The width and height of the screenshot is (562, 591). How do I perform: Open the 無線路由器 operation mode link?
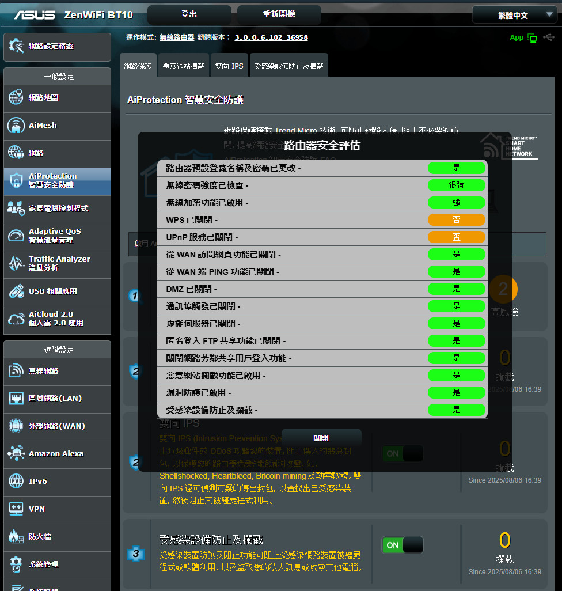pyautogui.click(x=177, y=37)
